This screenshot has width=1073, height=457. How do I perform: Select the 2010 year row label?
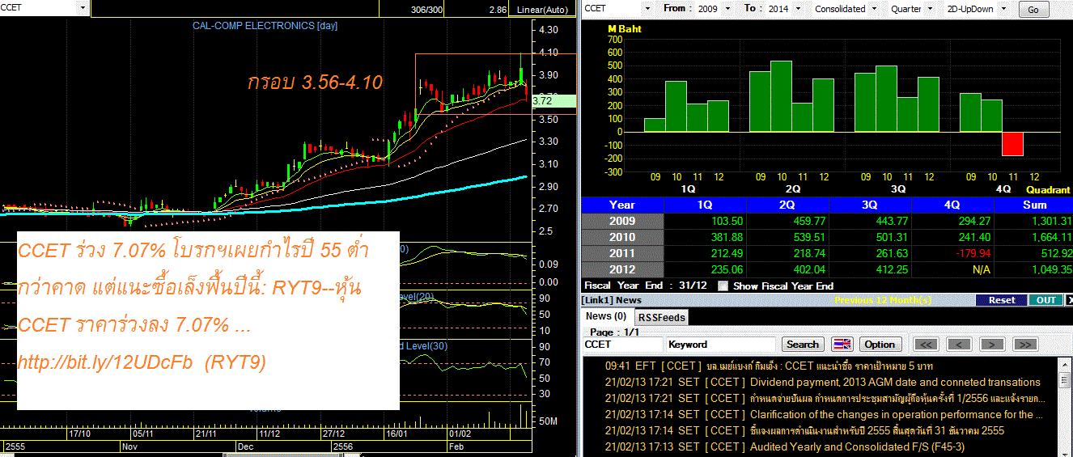tap(622, 237)
